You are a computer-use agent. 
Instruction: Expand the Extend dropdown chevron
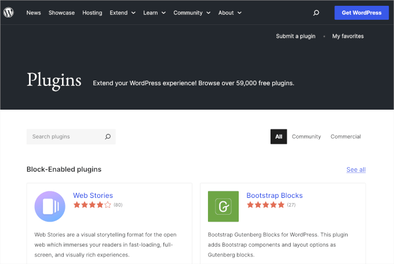point(133,13)
